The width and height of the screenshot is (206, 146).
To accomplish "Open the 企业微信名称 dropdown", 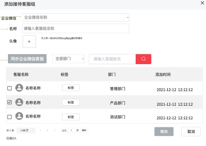I will tap(76, 17).
